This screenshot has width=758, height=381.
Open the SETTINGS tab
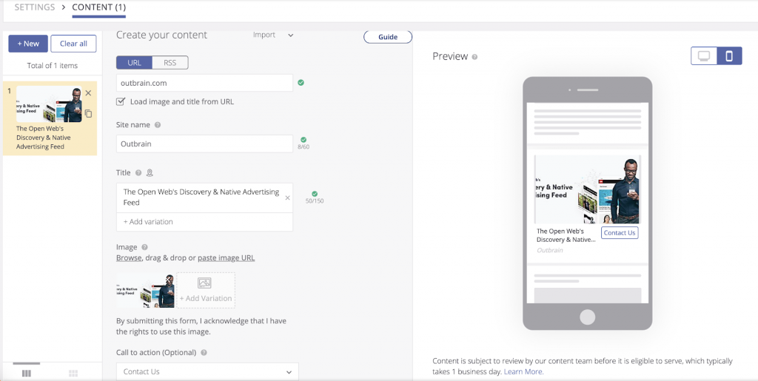click(35, 7)
